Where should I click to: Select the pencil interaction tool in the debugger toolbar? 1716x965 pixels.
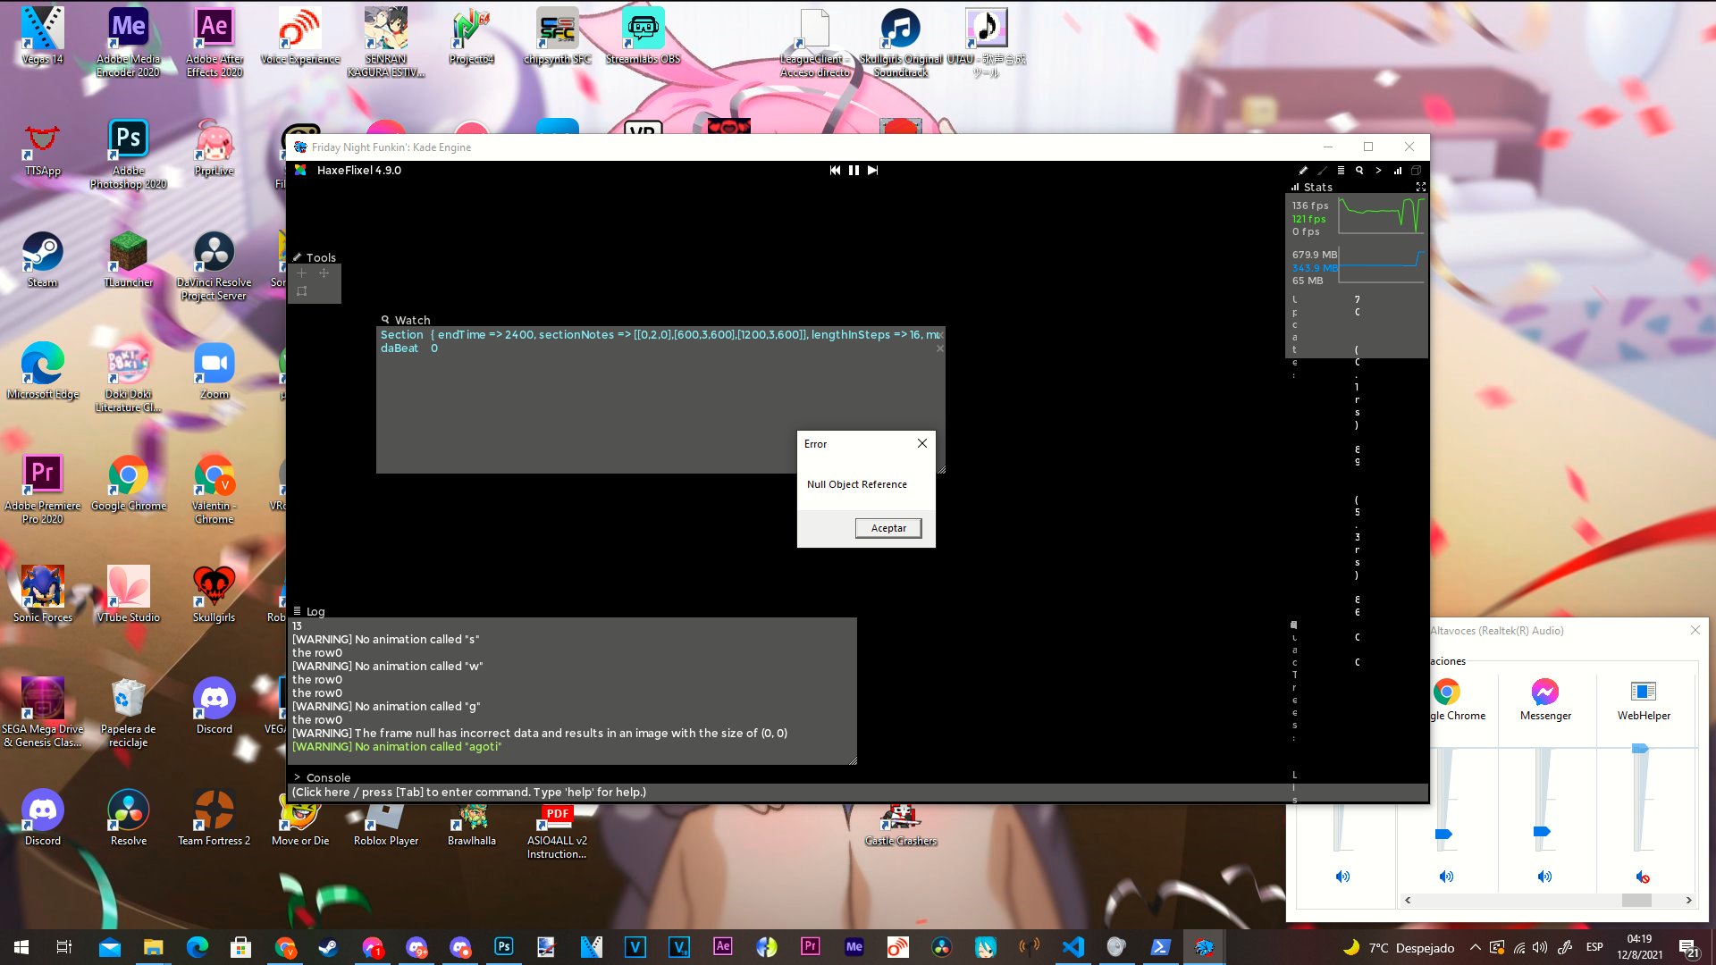1303,170
